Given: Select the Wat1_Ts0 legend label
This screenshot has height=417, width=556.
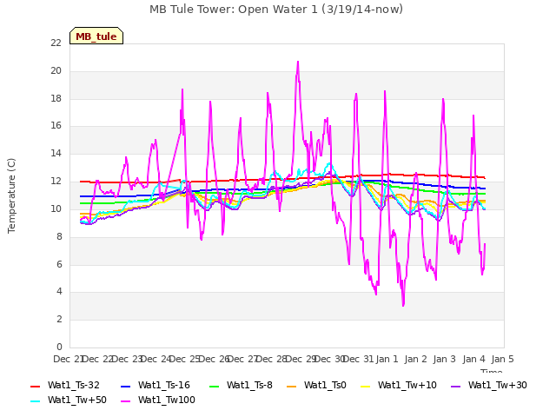Looking at the screenshot, I should coord(325,385).
